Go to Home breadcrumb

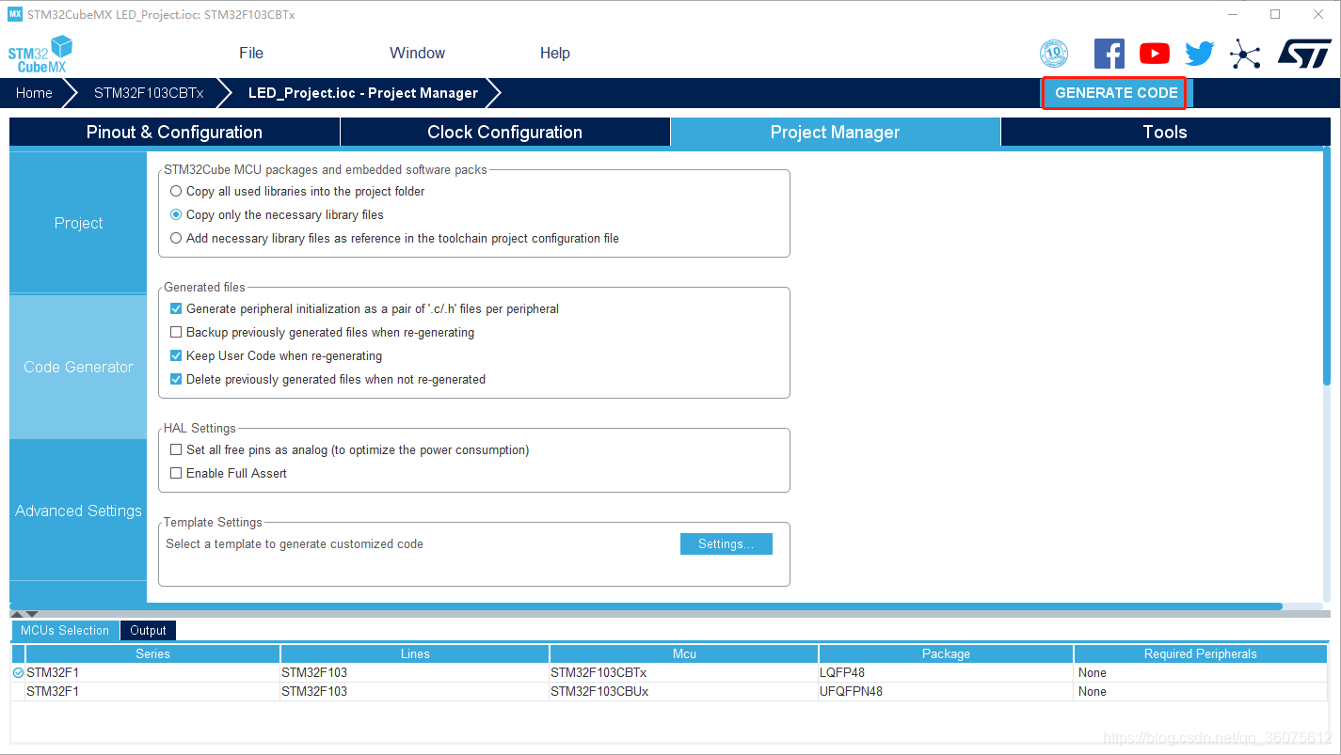34,93
